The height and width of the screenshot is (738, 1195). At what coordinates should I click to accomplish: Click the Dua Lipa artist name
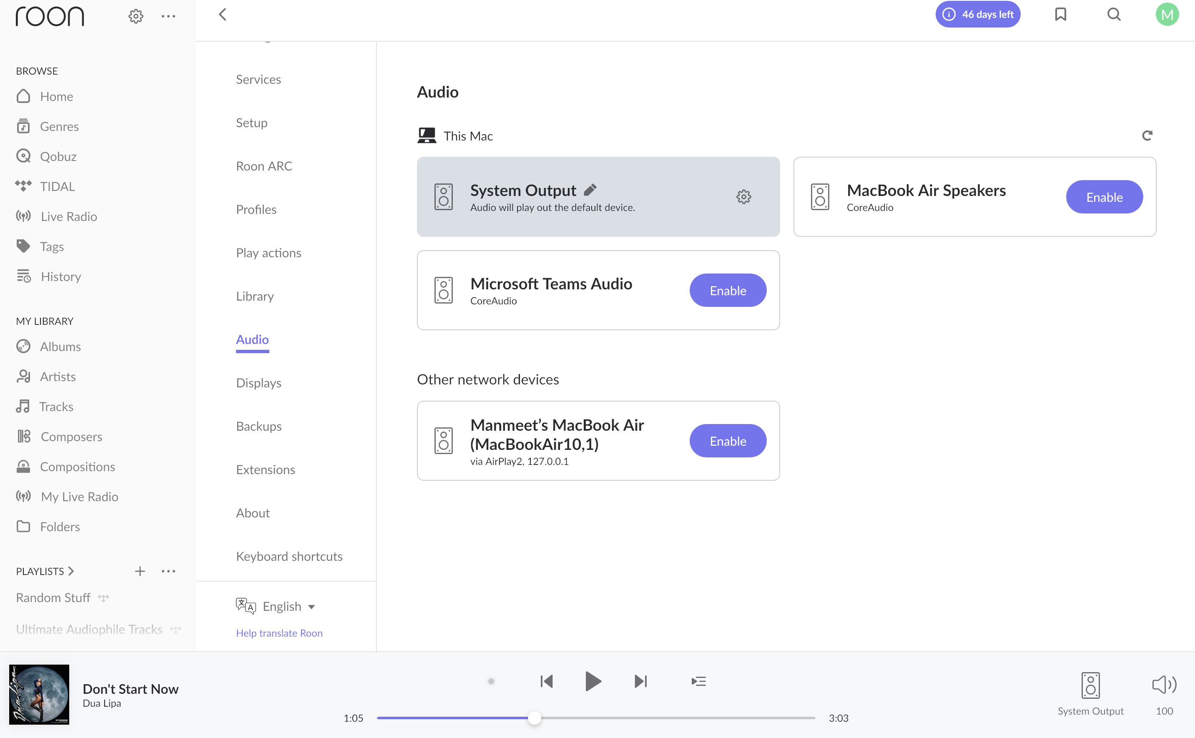click(101, 703)
